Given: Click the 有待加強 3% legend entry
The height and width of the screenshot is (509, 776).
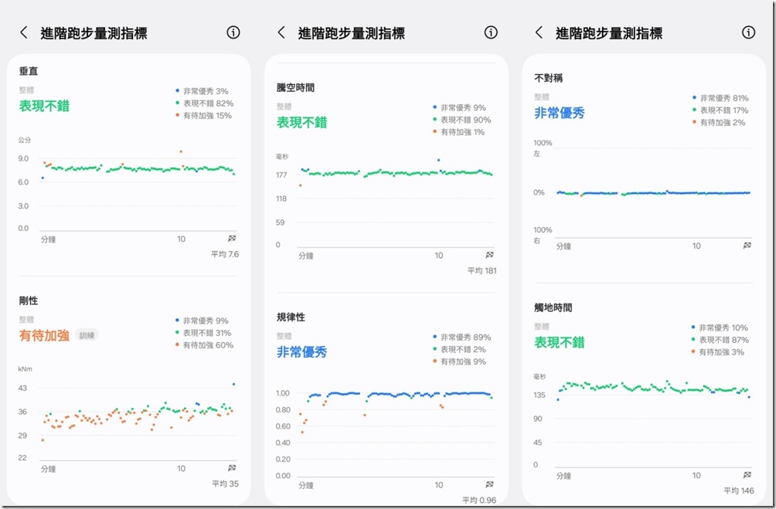Looking at the screenshot, I should tap(718, 351).
